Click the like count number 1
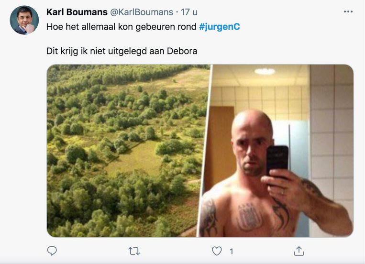 [x=232, y=252]
